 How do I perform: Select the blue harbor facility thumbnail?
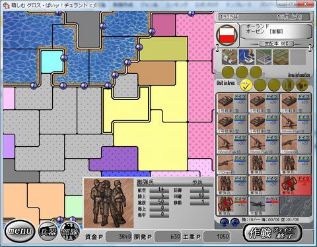pyautogui.click(x=246, y=57)
